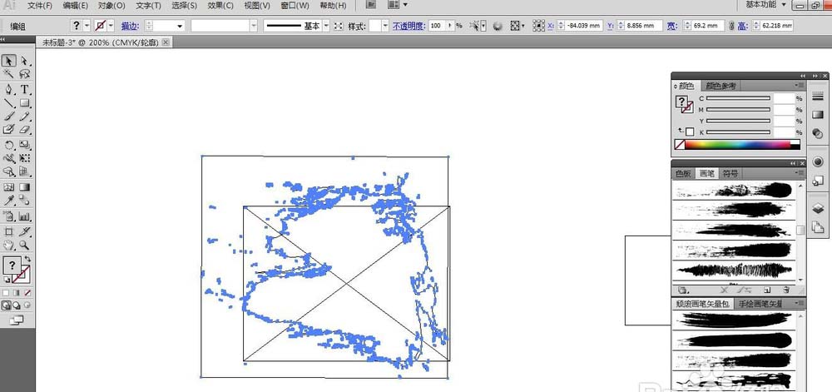Click the X coordinate field
This screenshot has height=392, width=832.
click(584, 26)
